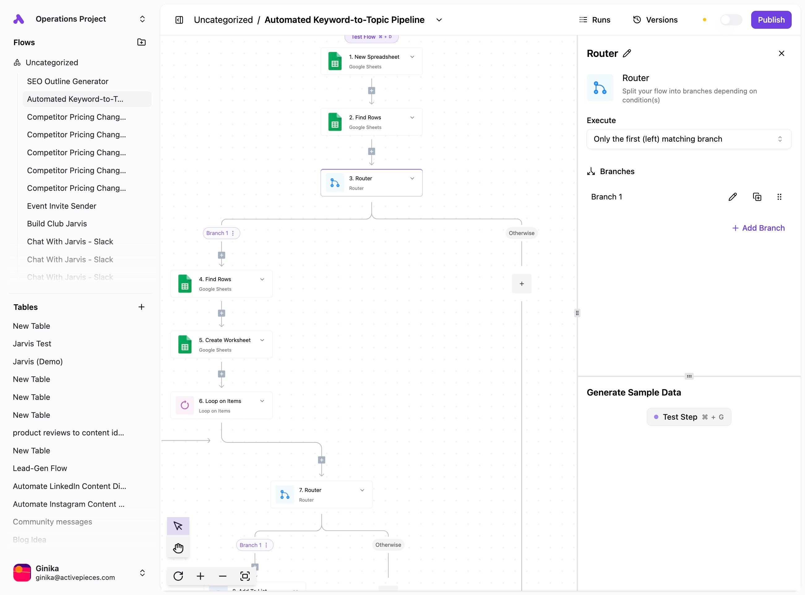Collapse the sidebar with the panel icon
The image size is (805, 595).
tap(179, 20)
